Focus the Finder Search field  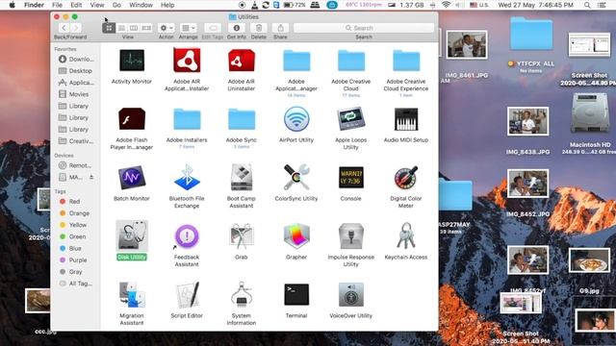(x=364, y=28)
